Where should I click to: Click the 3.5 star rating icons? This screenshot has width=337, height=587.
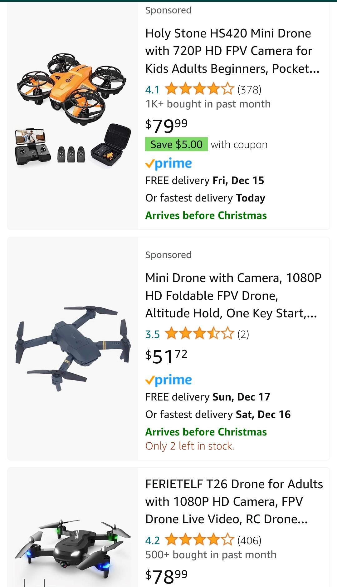click(199, 334)
